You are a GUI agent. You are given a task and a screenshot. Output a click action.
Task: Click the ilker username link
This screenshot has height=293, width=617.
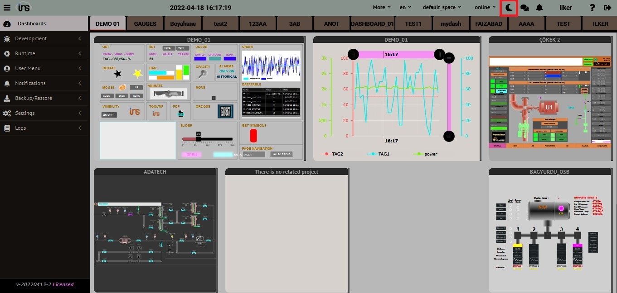point(565,8)
